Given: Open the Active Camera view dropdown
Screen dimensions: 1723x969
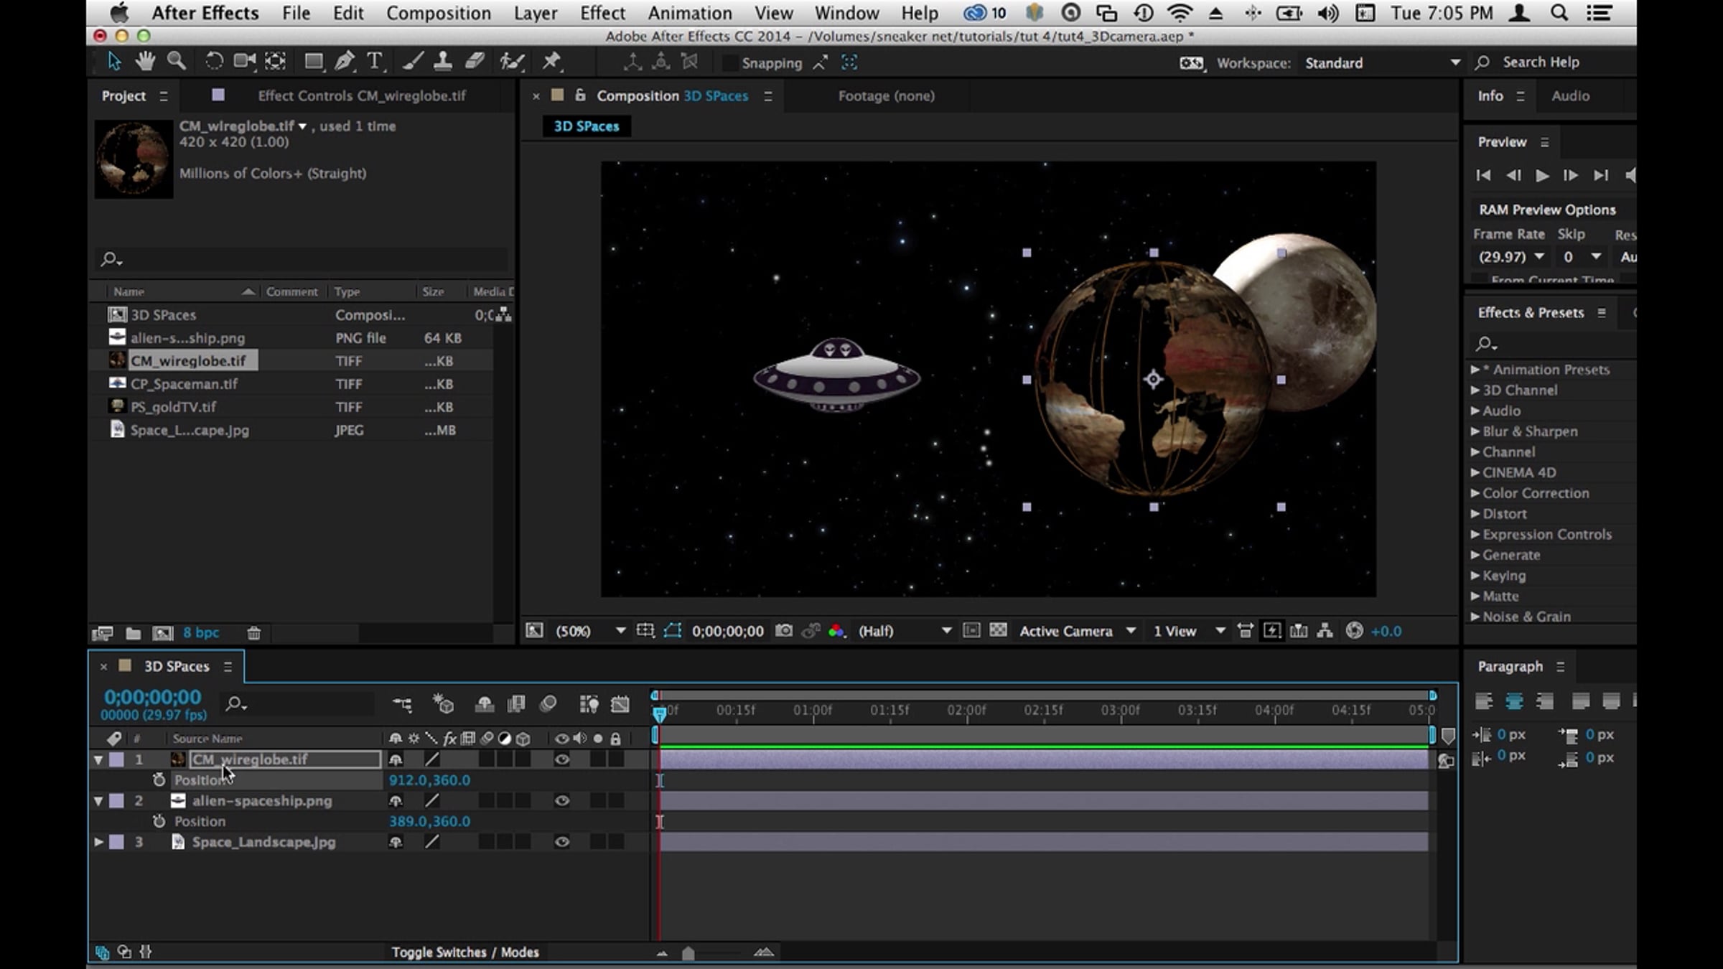Looking at the screenshot, I should click(1077, 631).
